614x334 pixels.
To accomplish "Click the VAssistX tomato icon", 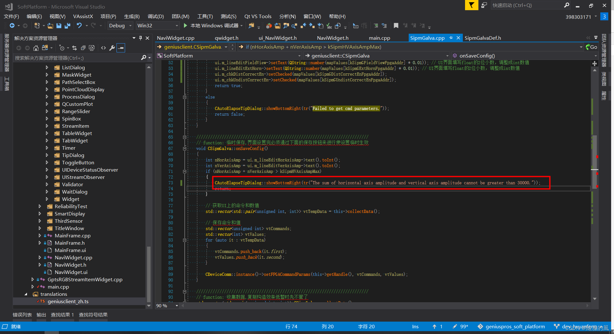I will pyautogui.click(x=269, y=26).
